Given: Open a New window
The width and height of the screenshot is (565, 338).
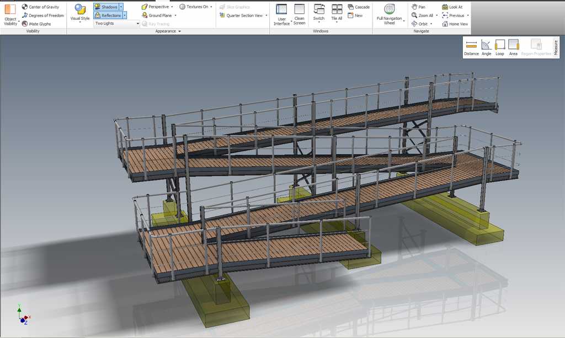Looking at the screenshot, I should 355,15.
